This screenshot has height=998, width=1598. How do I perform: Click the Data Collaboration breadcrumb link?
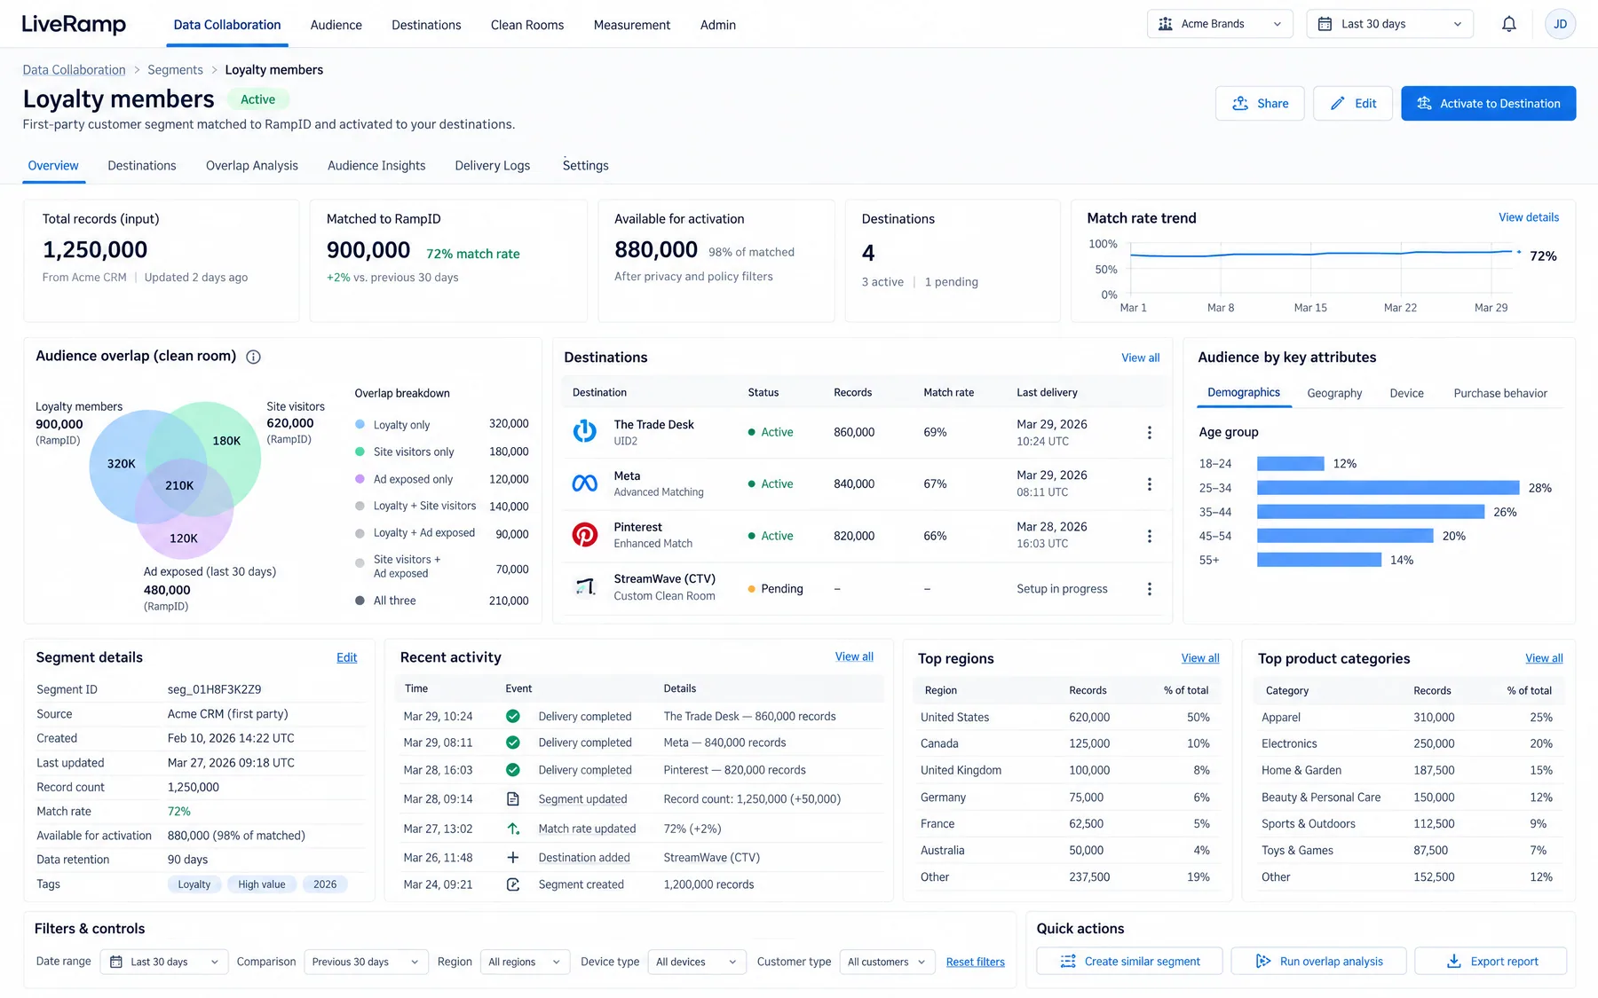click(x=74, y=69)
